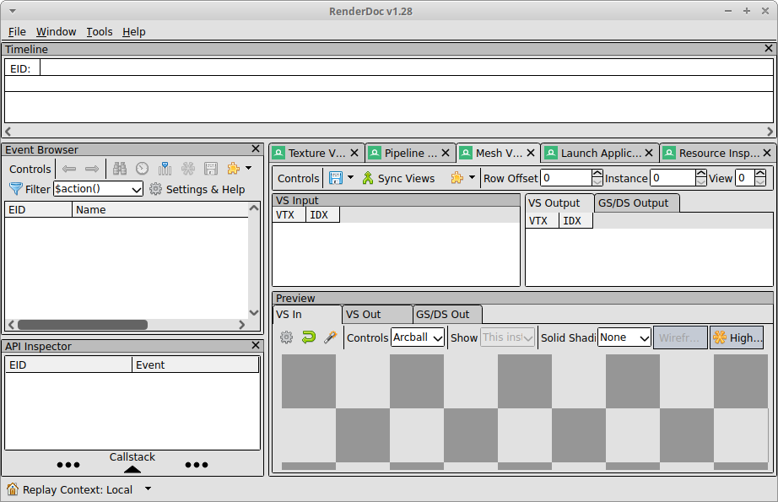Select the GS/DS Out preview tab

click(447, 315)
